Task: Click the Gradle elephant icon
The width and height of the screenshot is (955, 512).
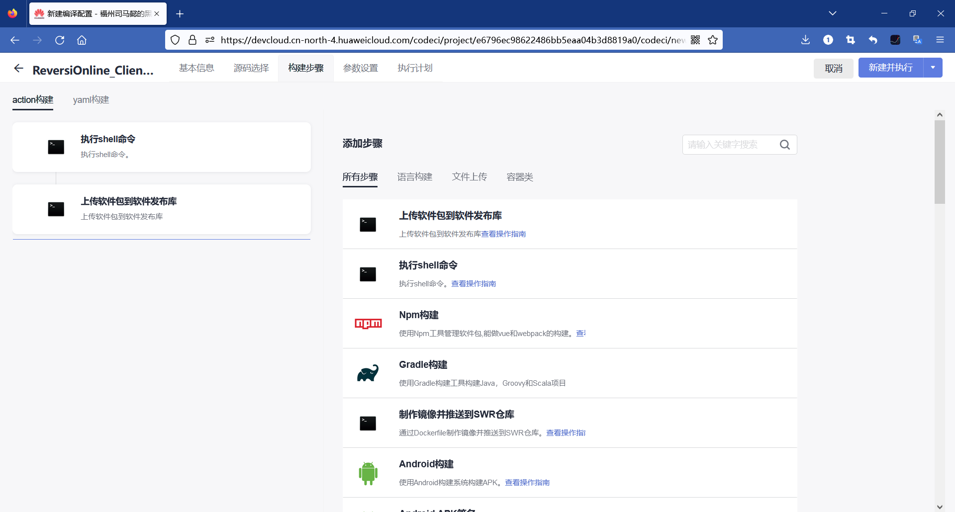Action: pyautogui.click(x=368, y=373)
